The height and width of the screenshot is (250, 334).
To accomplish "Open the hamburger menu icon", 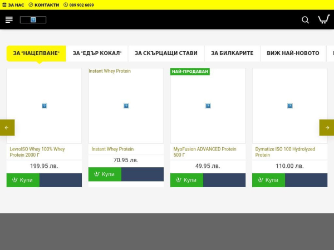I will (x=9, y=20).
